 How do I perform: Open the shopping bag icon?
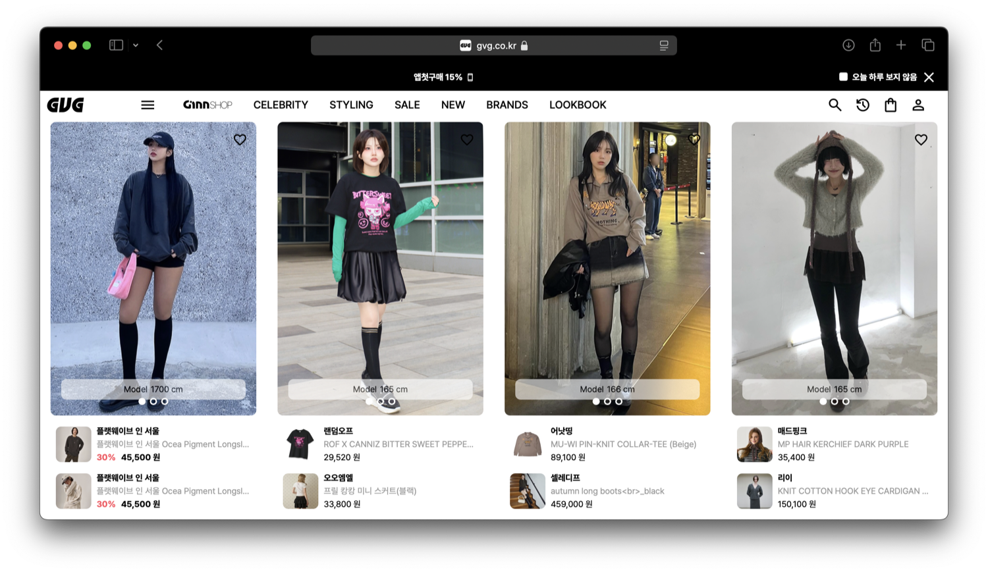click(x=891, y=105)
